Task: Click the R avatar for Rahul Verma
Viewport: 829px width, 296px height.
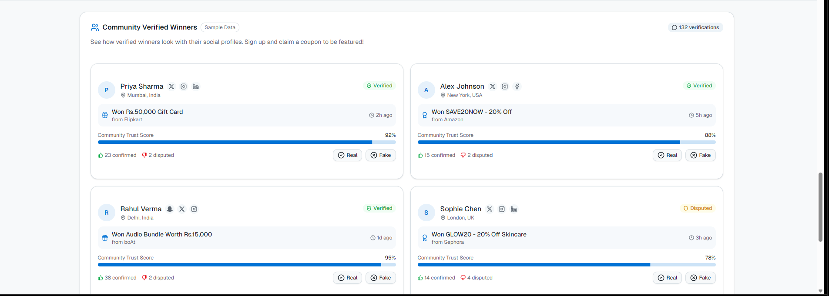Action: click(x=107, y=213)
